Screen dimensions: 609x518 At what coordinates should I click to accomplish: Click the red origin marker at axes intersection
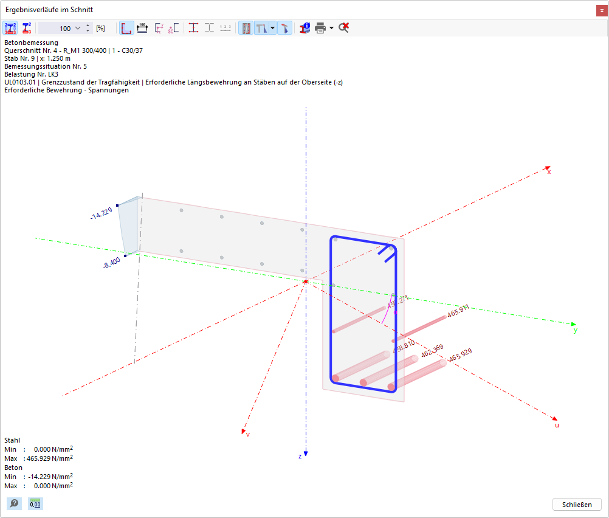[x=306, y=281]
